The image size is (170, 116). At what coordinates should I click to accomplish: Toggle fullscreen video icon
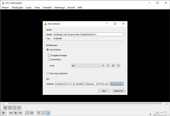[x=27, y=113]
